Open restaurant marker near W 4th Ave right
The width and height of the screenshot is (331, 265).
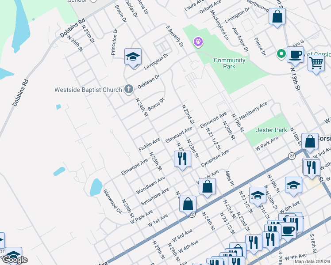click(312, 167)
